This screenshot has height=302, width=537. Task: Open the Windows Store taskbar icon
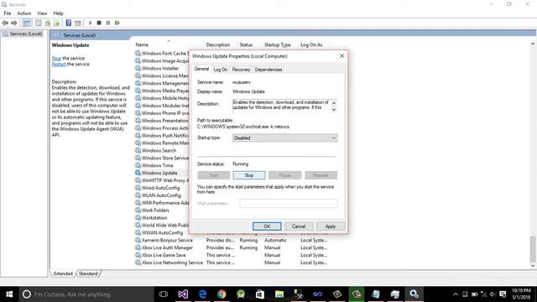click(x=260, y=294)
